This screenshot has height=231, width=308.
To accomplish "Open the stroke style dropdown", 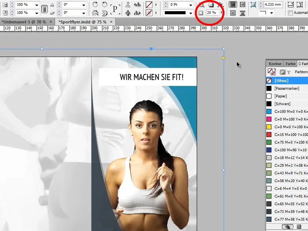I will 191,13.
